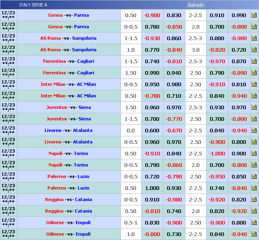This screenshot has height=240, width=259.
Task: Select 1.000 home odds for Palermo-Lazio
Action: (152, 188)
